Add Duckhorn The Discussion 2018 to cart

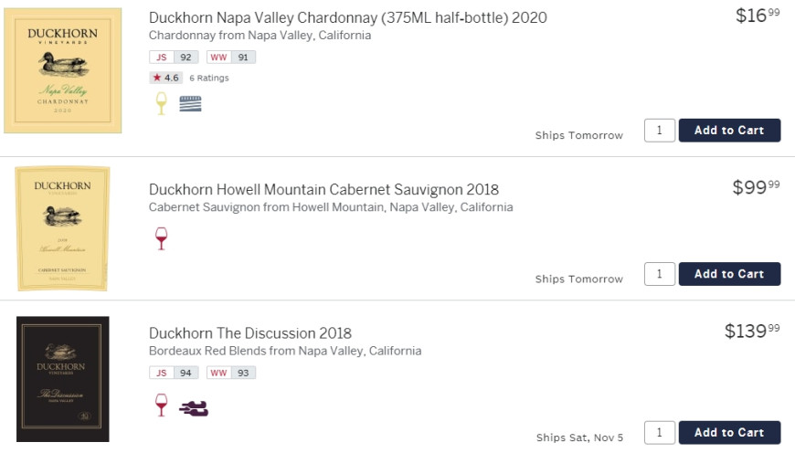(x=729, y=432)
